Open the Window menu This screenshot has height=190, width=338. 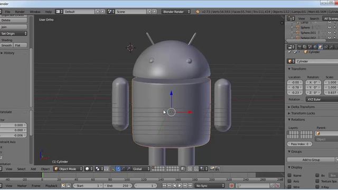[x=35, y=12]
